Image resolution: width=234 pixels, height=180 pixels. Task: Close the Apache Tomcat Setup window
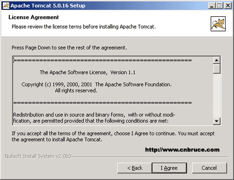(x=228, y=6)
